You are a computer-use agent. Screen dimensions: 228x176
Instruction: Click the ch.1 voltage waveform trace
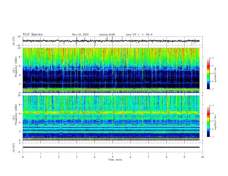pyautogui.click(x=111, y=41)
